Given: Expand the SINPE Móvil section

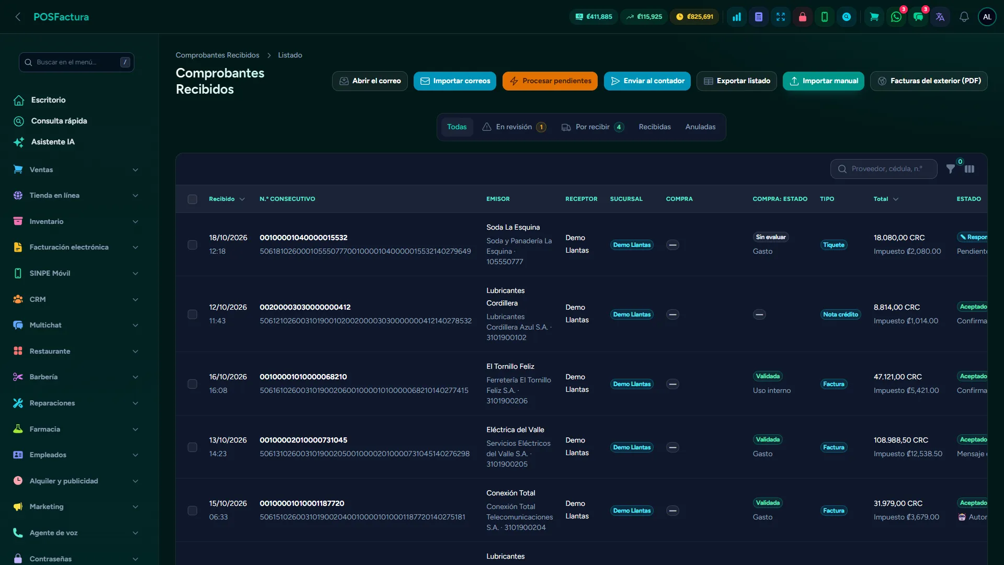Looking at the screenshot, I should point(76,273).
